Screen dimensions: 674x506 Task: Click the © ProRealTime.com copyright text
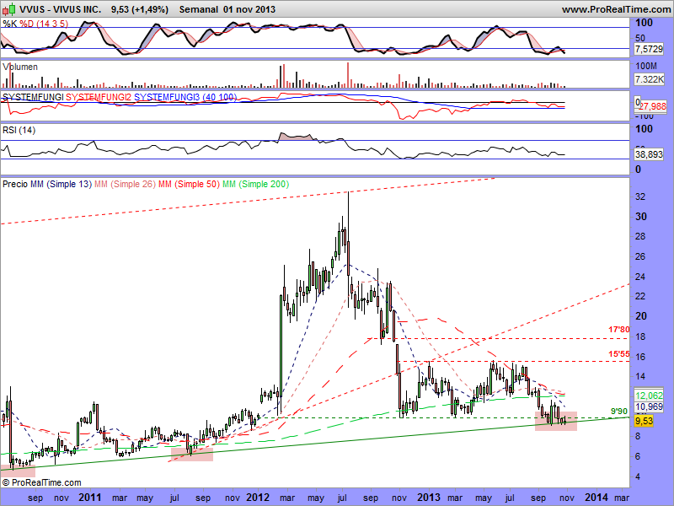point(41,482)
